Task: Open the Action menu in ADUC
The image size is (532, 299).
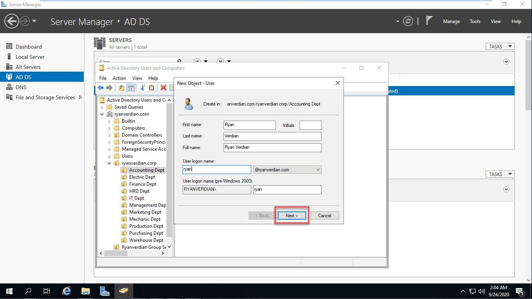Action: pos(119,78)
